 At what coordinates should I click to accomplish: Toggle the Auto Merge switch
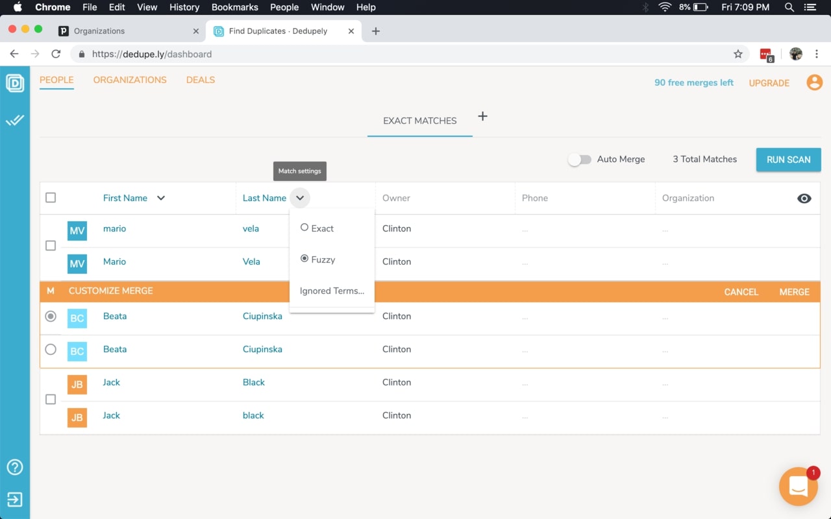pos(579,160)
